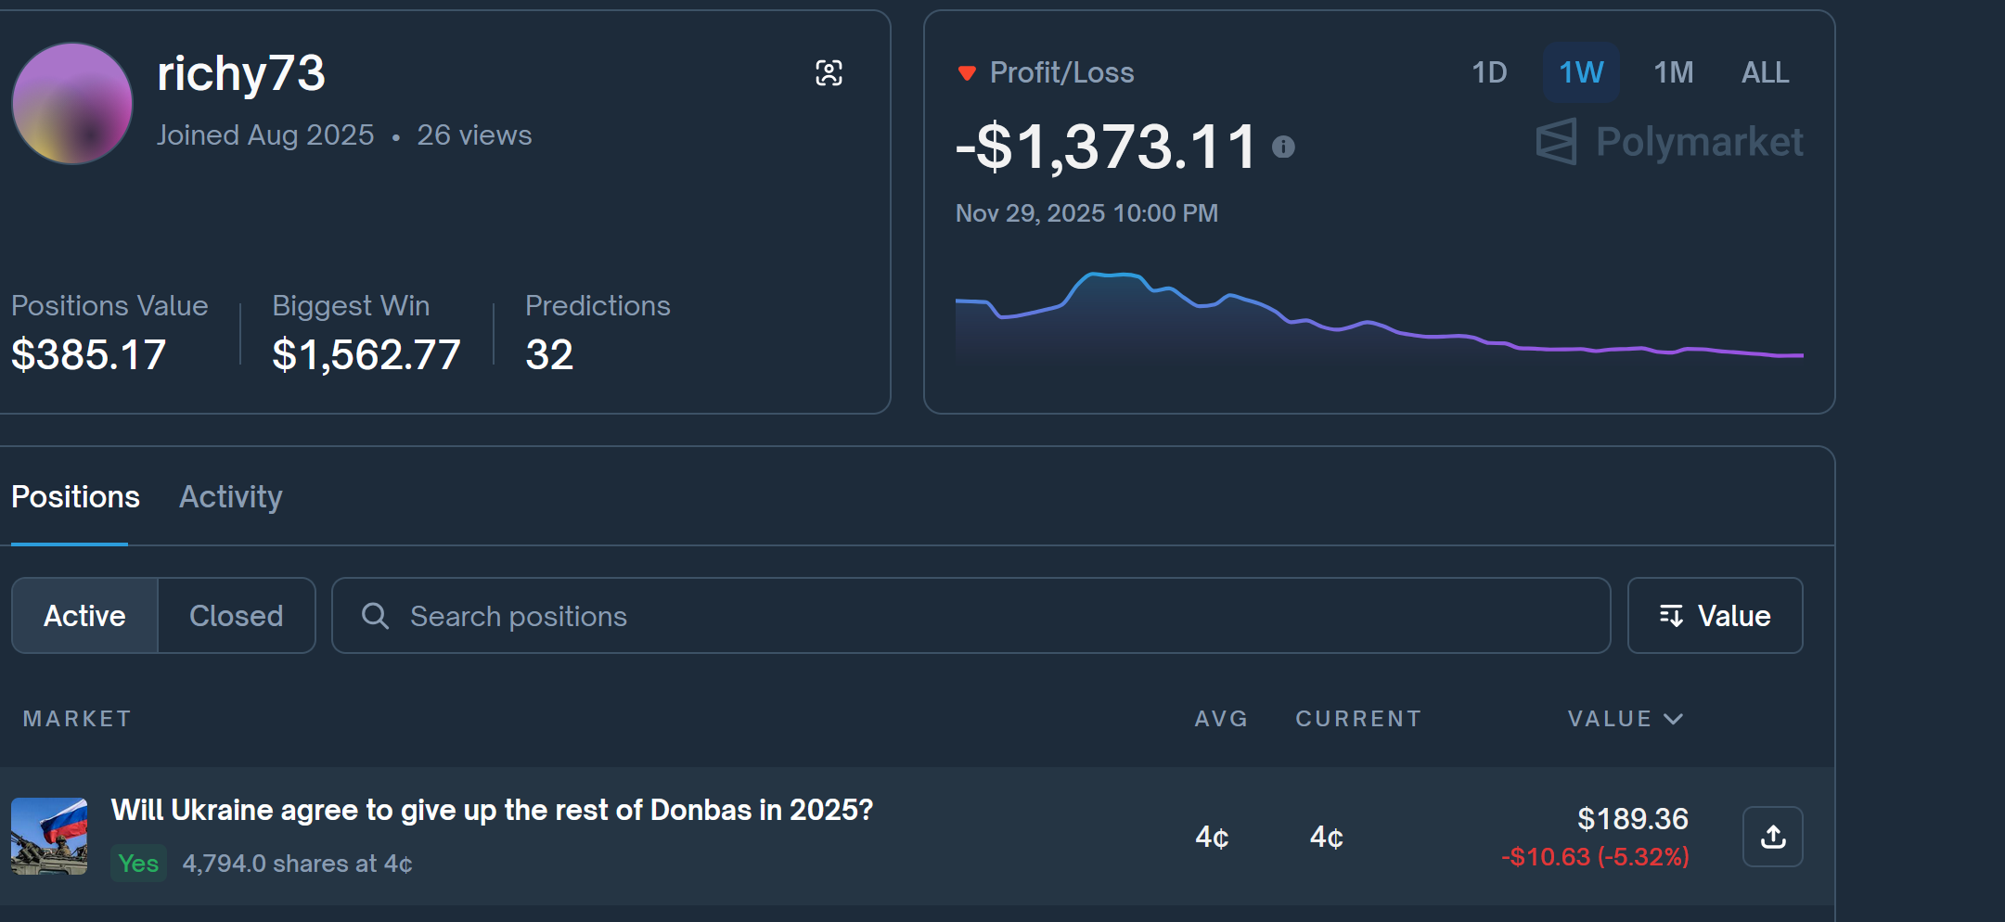Switch to the Activity tab
Screen dimensions: 2005x922
(230, 497)
